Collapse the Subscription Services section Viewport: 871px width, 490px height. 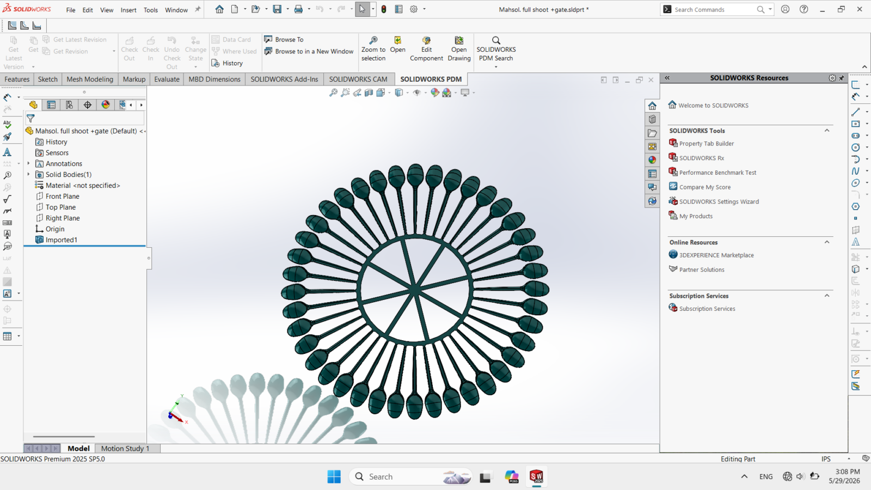[x=827, y=296]
